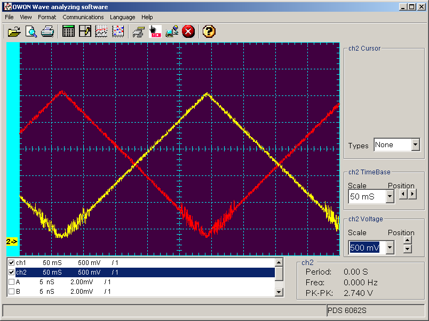Viewport: 429px width, 321px height.
Task: Click the red waveform graph icon
Action: [x=101, y=31]
